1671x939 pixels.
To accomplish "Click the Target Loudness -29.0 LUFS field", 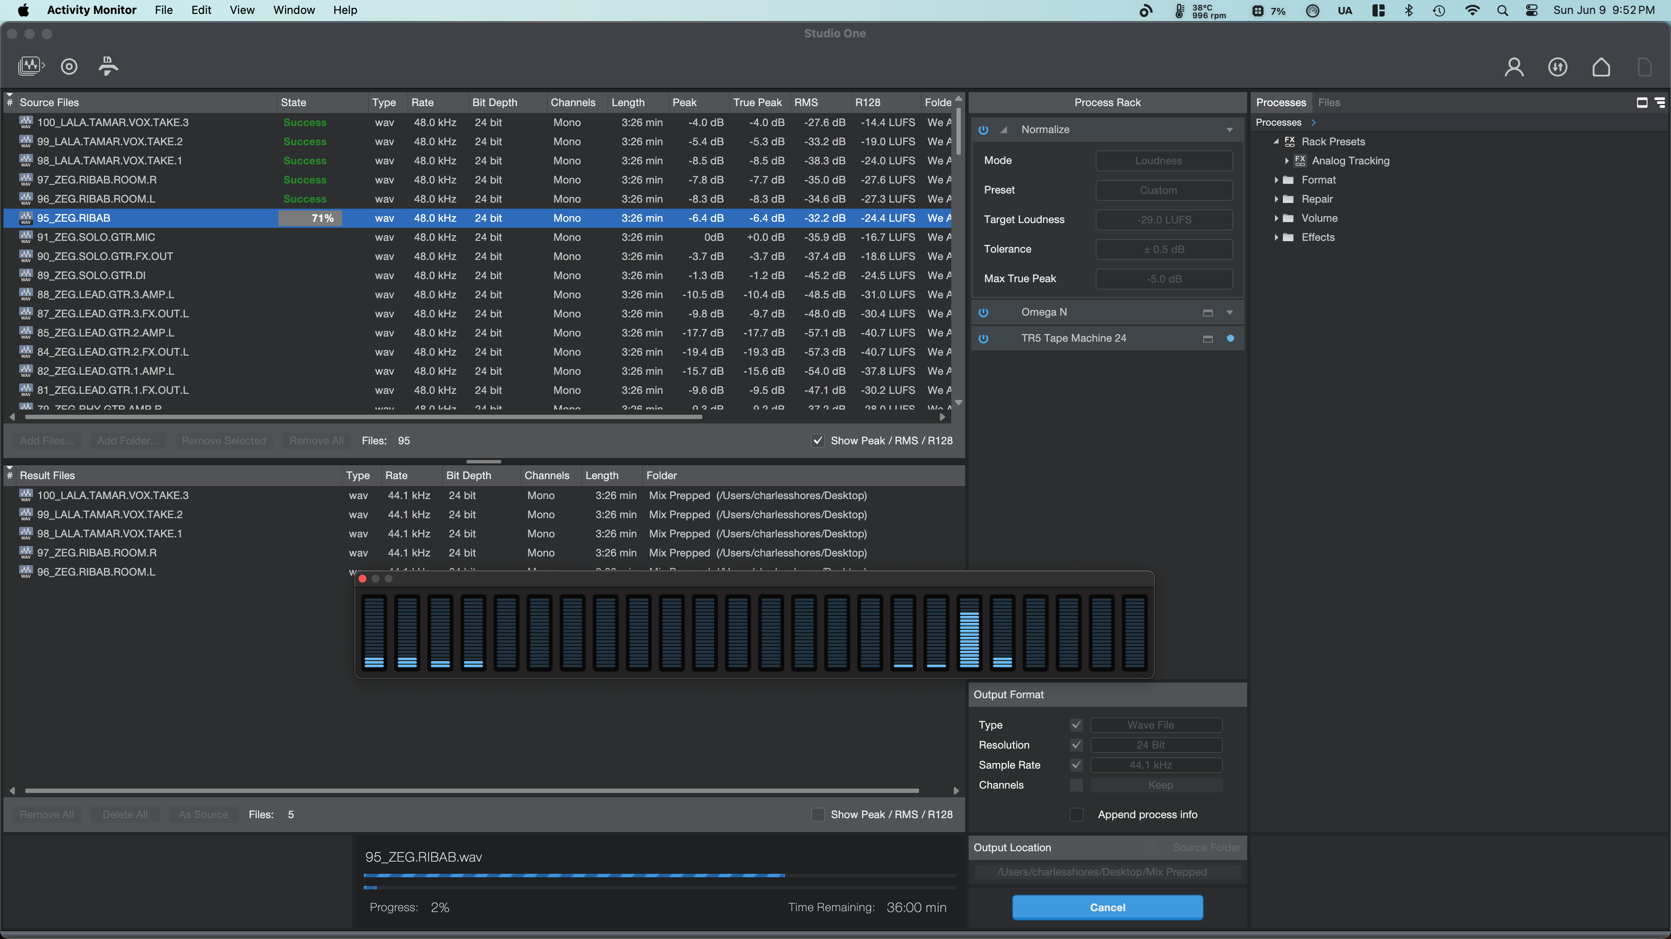I will click(1164, 220).
